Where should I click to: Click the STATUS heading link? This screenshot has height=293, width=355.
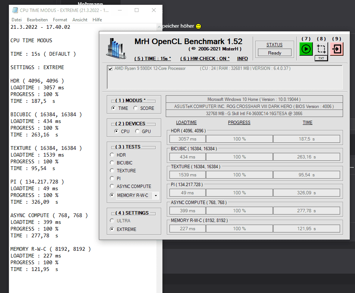tap(274, 44)
